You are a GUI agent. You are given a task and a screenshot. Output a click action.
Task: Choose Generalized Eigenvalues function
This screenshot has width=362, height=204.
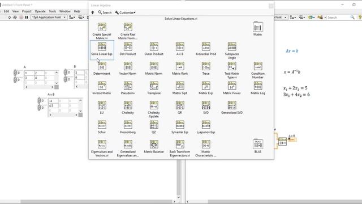(x=128, y=144)
